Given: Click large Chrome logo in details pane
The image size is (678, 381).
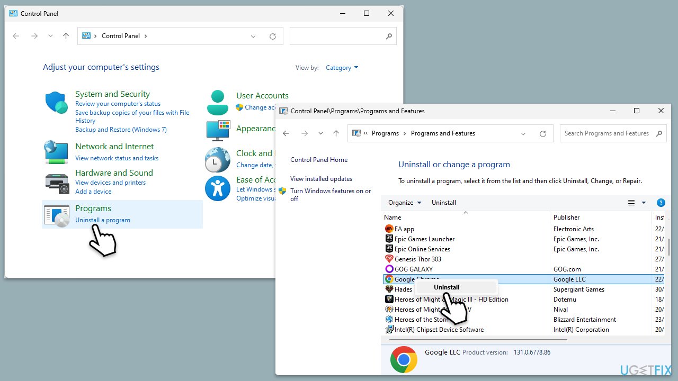Looking at the screenshot, I should [x=404, y=360].
